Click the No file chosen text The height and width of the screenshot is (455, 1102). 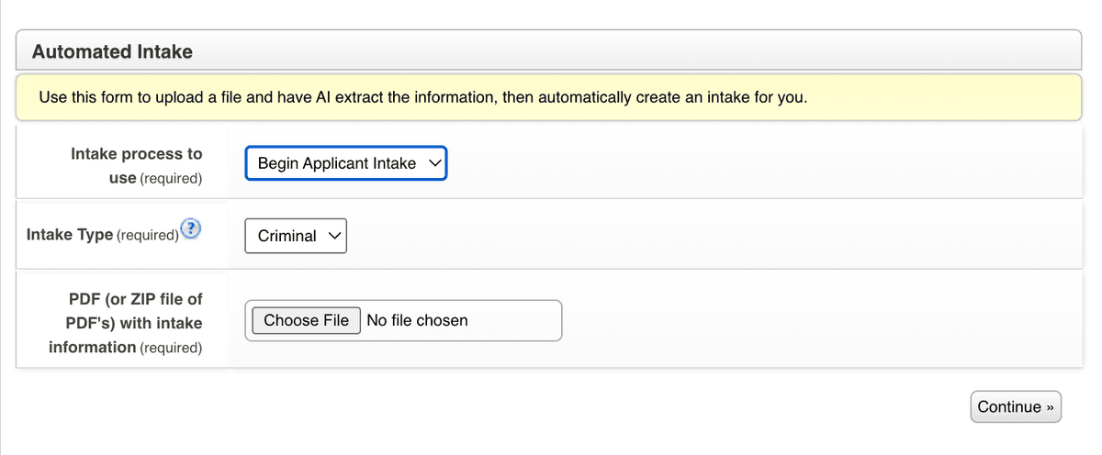coord(417,320)
